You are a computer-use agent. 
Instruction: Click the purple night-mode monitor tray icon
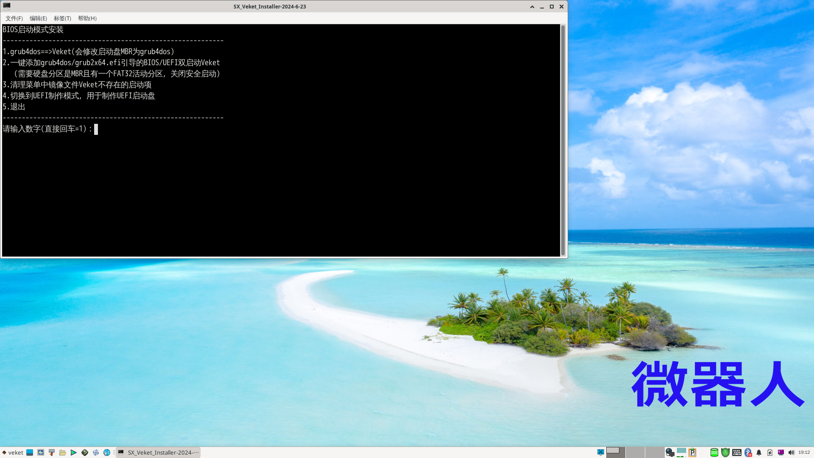pos(781,452)
